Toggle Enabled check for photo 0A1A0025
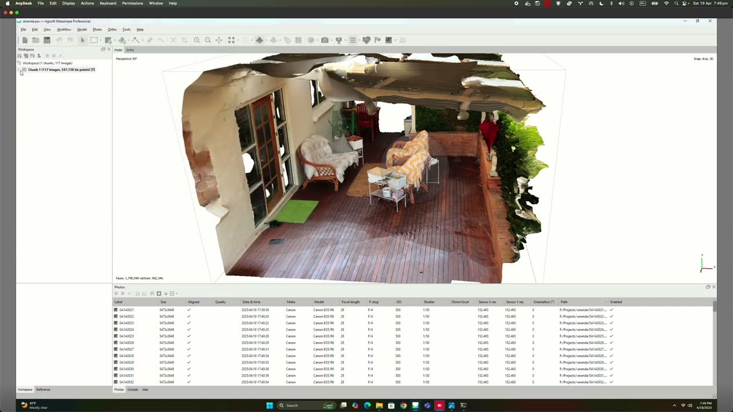733x412 pixels. (x=612, y=336)
